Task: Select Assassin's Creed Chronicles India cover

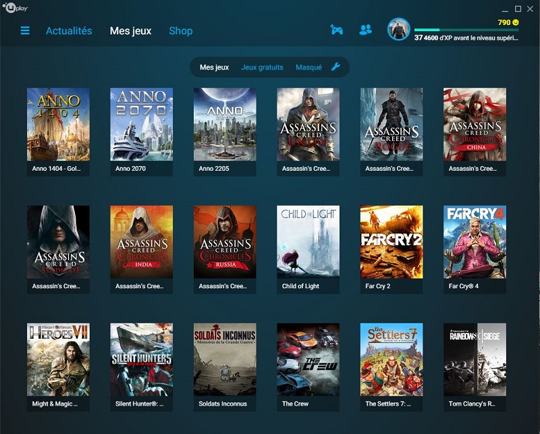Action: tap(142, 242)
